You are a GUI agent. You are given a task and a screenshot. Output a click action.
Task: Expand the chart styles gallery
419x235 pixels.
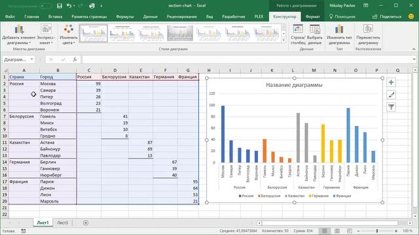click(x=283, y=40)
